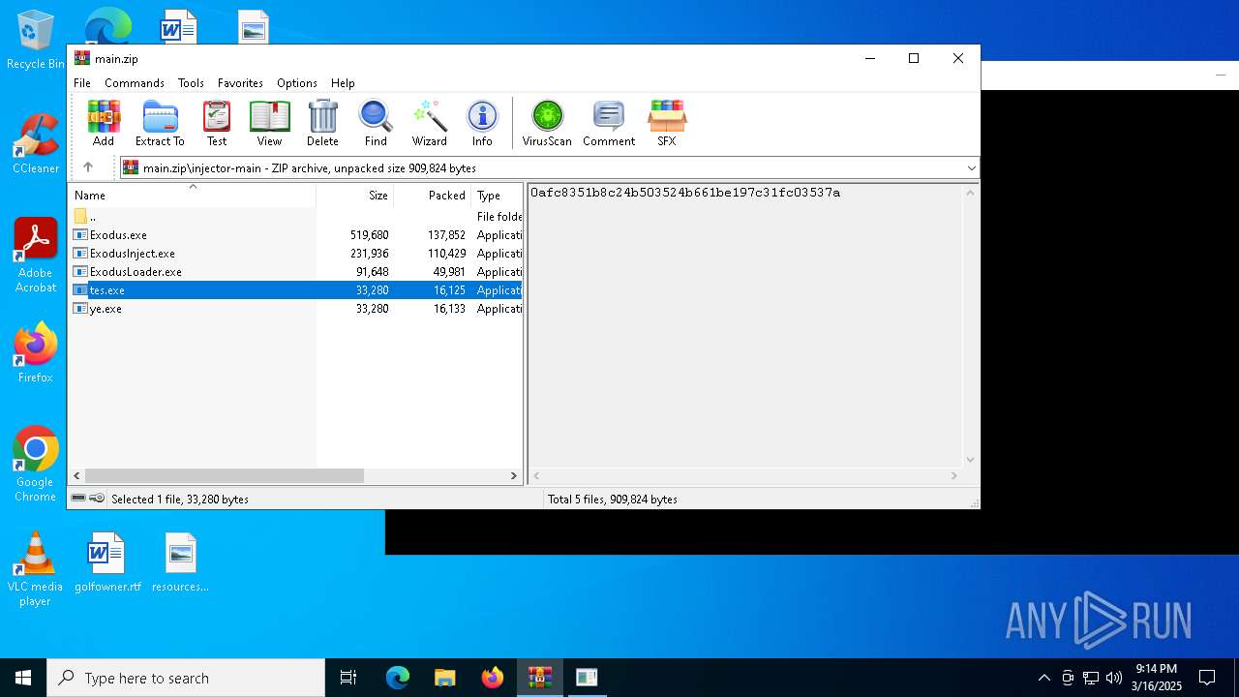
Task: Go up one folder level arrow
Action: pyautogui.click(x=88, y=167)
